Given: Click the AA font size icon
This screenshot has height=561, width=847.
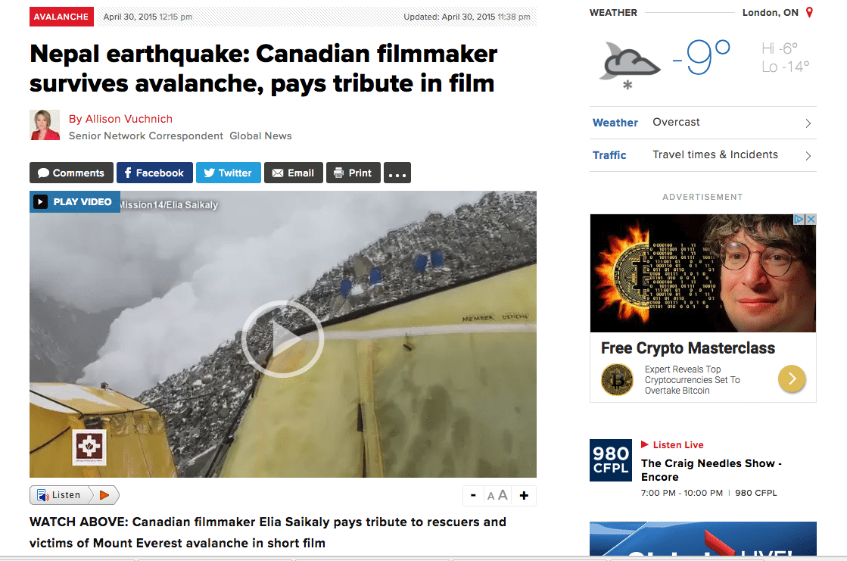Looking at the screenshot, I should (x=497, y=495).
